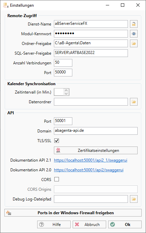The image size is (146, 233).
Task: Open the Zertifikatseinstellungen button
Action: pyautogui.click(x=96, y=151)
